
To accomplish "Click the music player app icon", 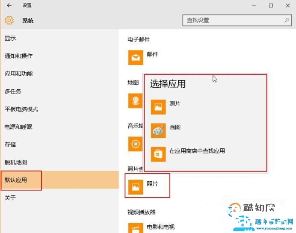I will click(135, 144).
